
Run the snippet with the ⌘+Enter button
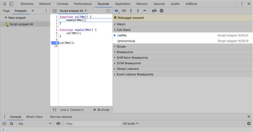click(102, 110)
